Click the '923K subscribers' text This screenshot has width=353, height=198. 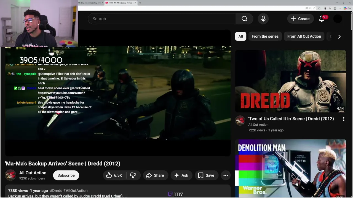[32, 178]
